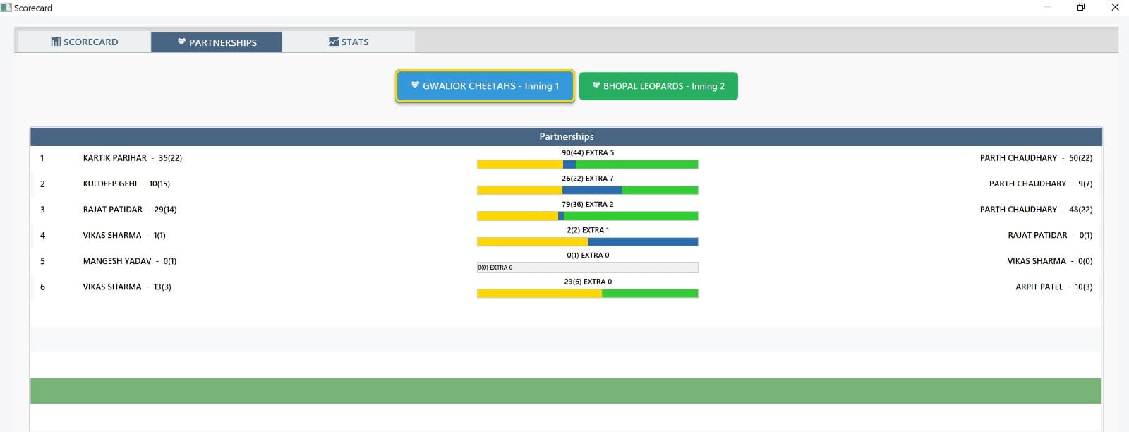Click the Scorecard app icon in title bar
1129x432 pixels.
[x=6, y=8]
